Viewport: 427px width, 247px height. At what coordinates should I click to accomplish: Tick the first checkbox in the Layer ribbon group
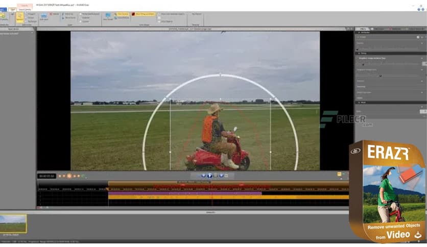click(81, 14)
